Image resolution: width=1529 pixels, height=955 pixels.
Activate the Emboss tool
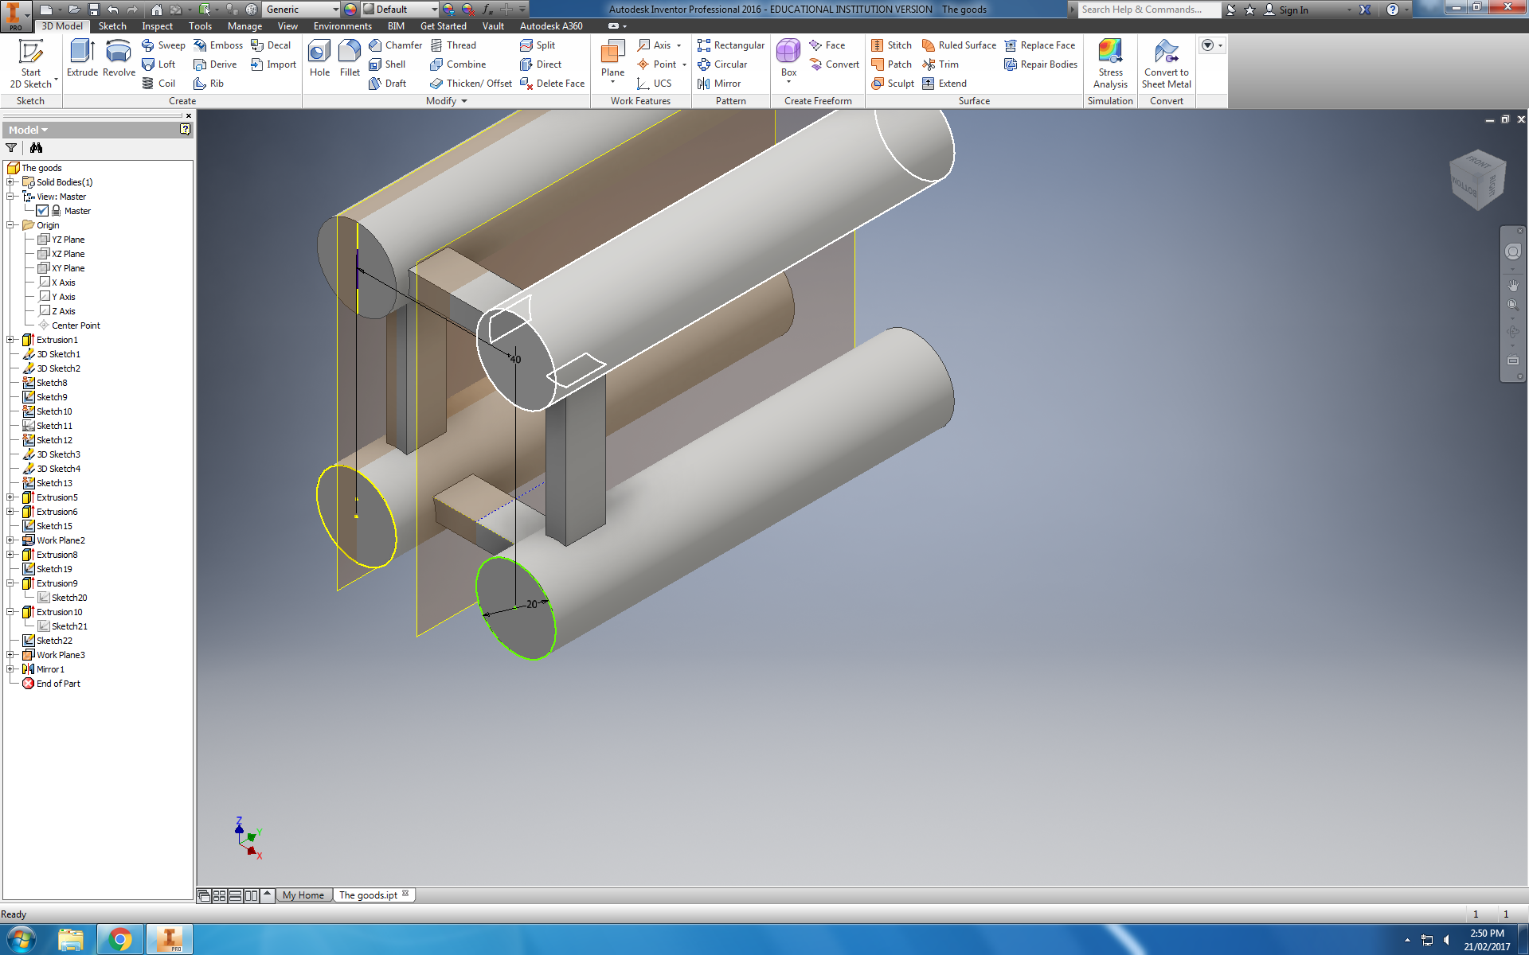click(x=218, y=45)
